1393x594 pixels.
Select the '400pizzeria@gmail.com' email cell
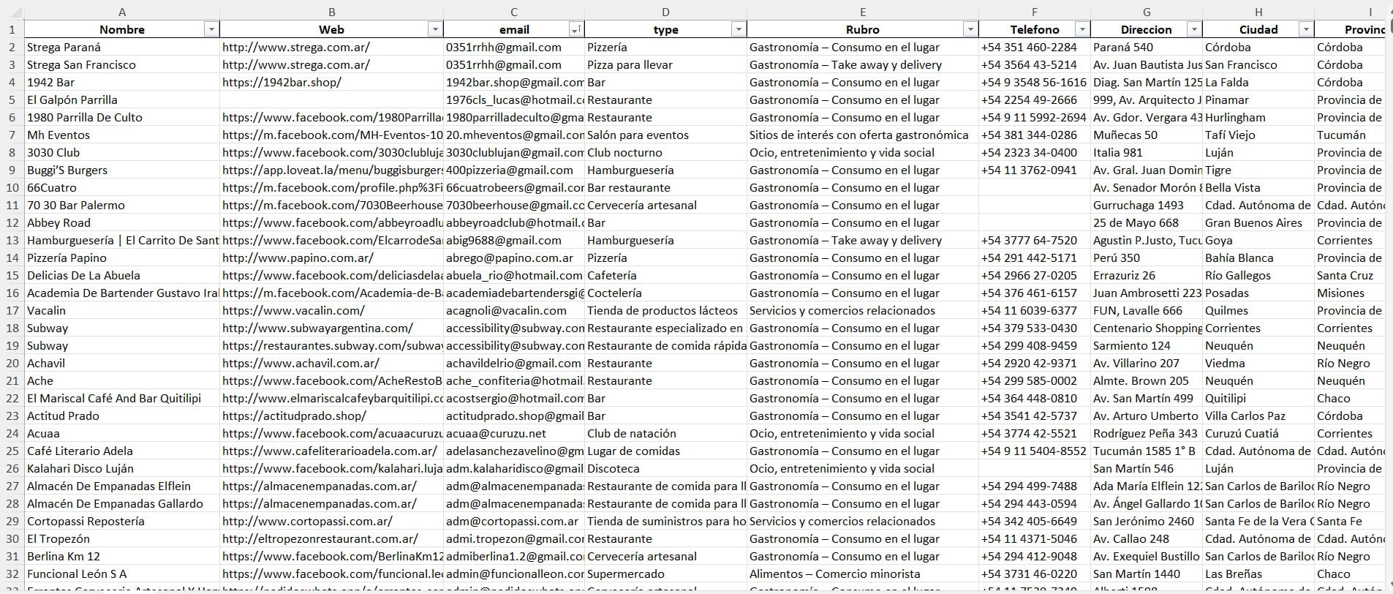click(514, 170)
